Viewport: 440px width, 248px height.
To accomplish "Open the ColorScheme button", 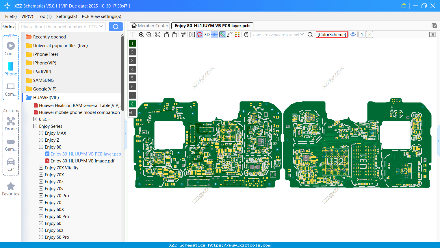I will pos(332,34).
